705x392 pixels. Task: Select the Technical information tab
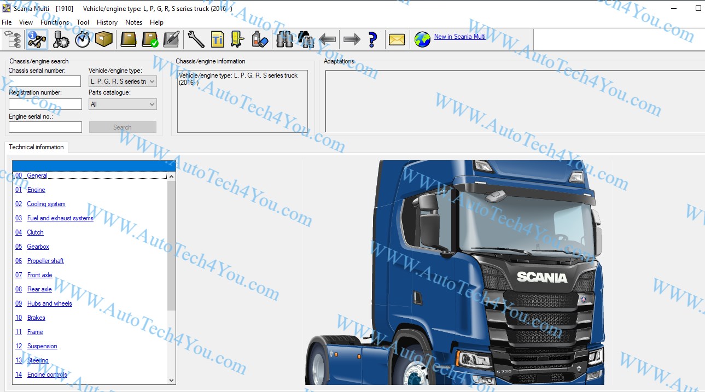[36, 147]
